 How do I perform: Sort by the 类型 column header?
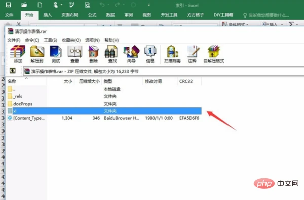pyautogui.click(x=122, y=81)
